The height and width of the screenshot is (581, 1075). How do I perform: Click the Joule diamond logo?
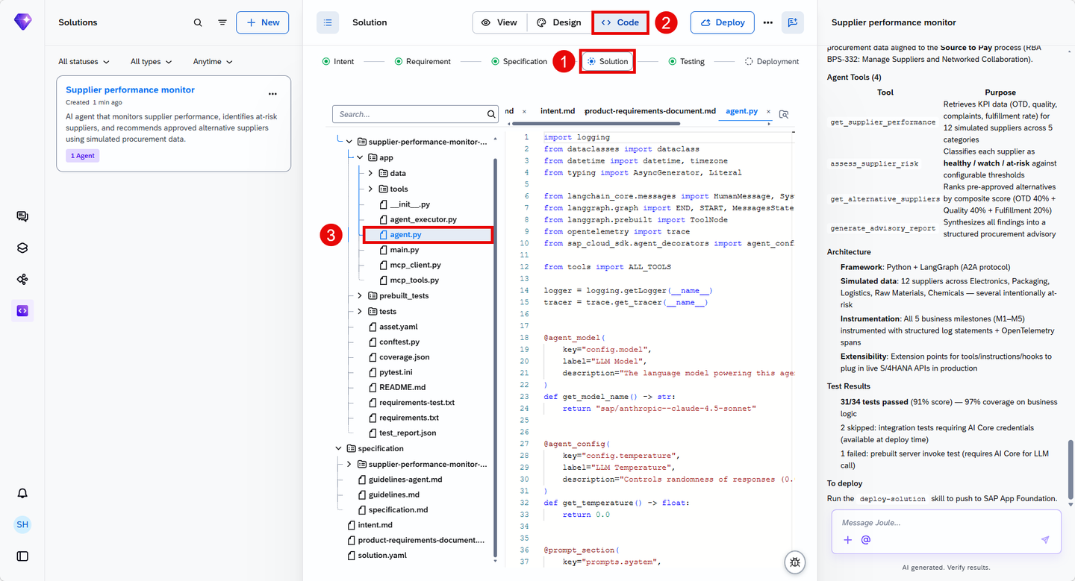click(22, 22)
